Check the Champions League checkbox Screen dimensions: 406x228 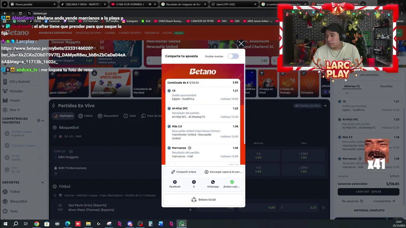(x=40, y=146)
